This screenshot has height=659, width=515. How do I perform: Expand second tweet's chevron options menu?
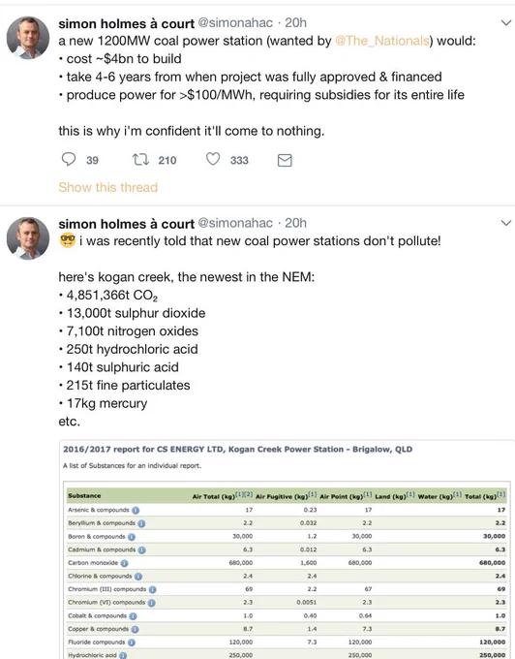(506, 223)
